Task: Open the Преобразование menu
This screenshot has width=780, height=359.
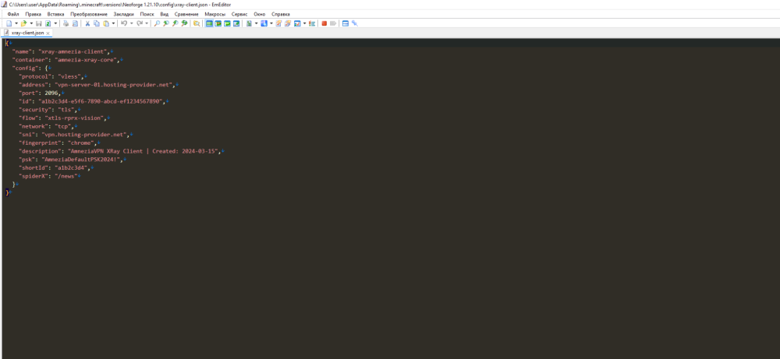Action: tap(89, 14)
